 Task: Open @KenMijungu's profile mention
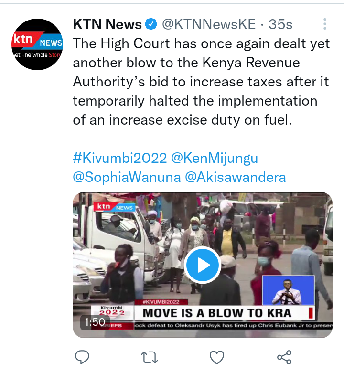[215, 159]
